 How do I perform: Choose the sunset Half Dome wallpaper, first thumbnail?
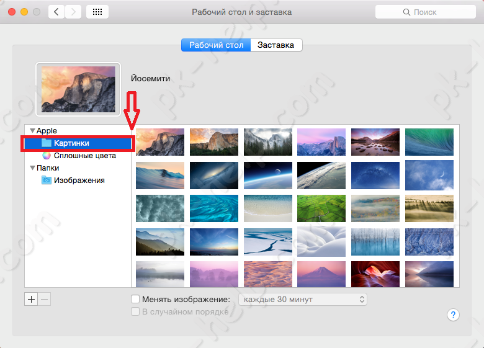coord(160,142)
